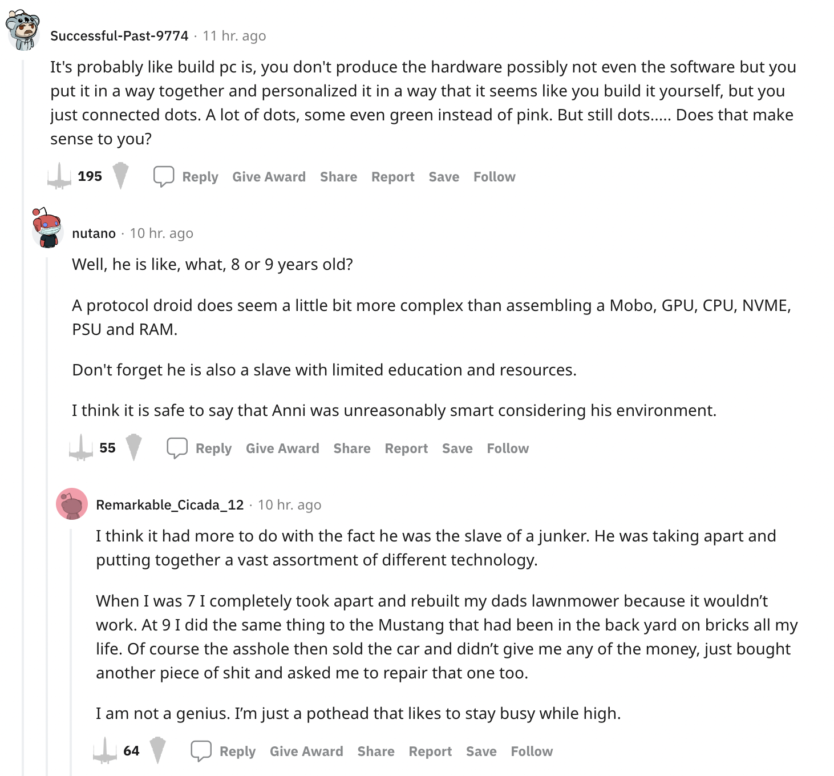Viewport: 834px width, 776px height.
Task: Upvote Remarkable_Cicada_12's comment
Action: point(104,751)
